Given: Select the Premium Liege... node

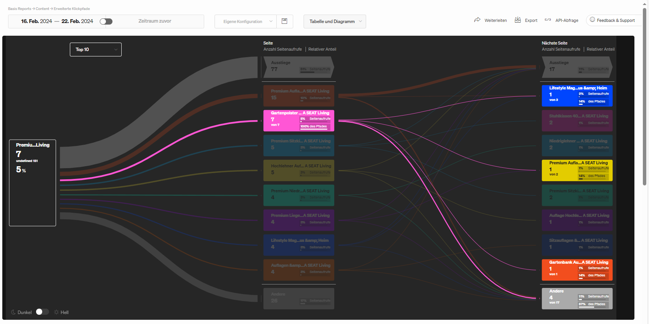Looking at the screenshot, I should pyautogui.click(x=299, y=220).
